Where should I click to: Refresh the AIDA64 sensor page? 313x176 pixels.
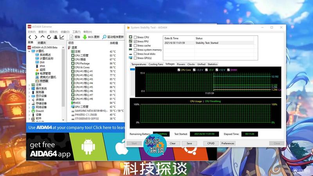point(49,37)
